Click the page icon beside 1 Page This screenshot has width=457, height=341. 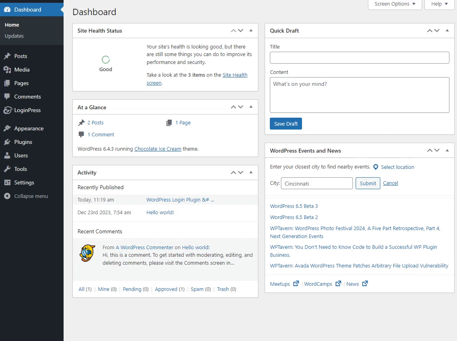(169, 123)
